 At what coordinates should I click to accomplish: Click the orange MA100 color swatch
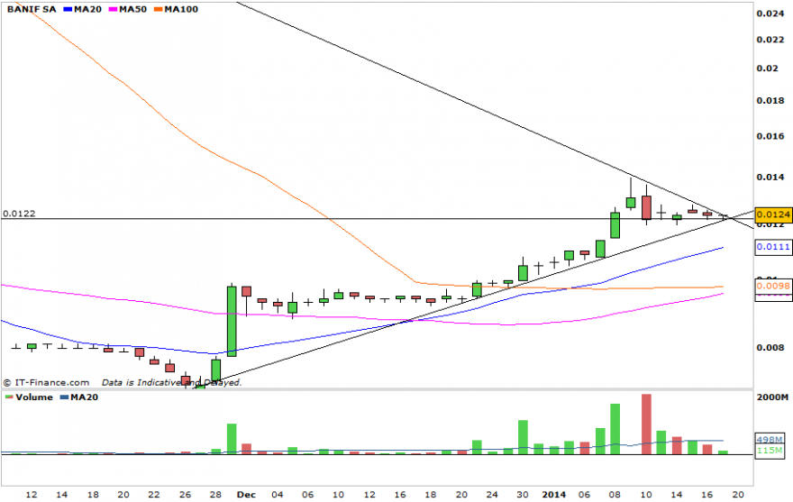coord(159,10)
